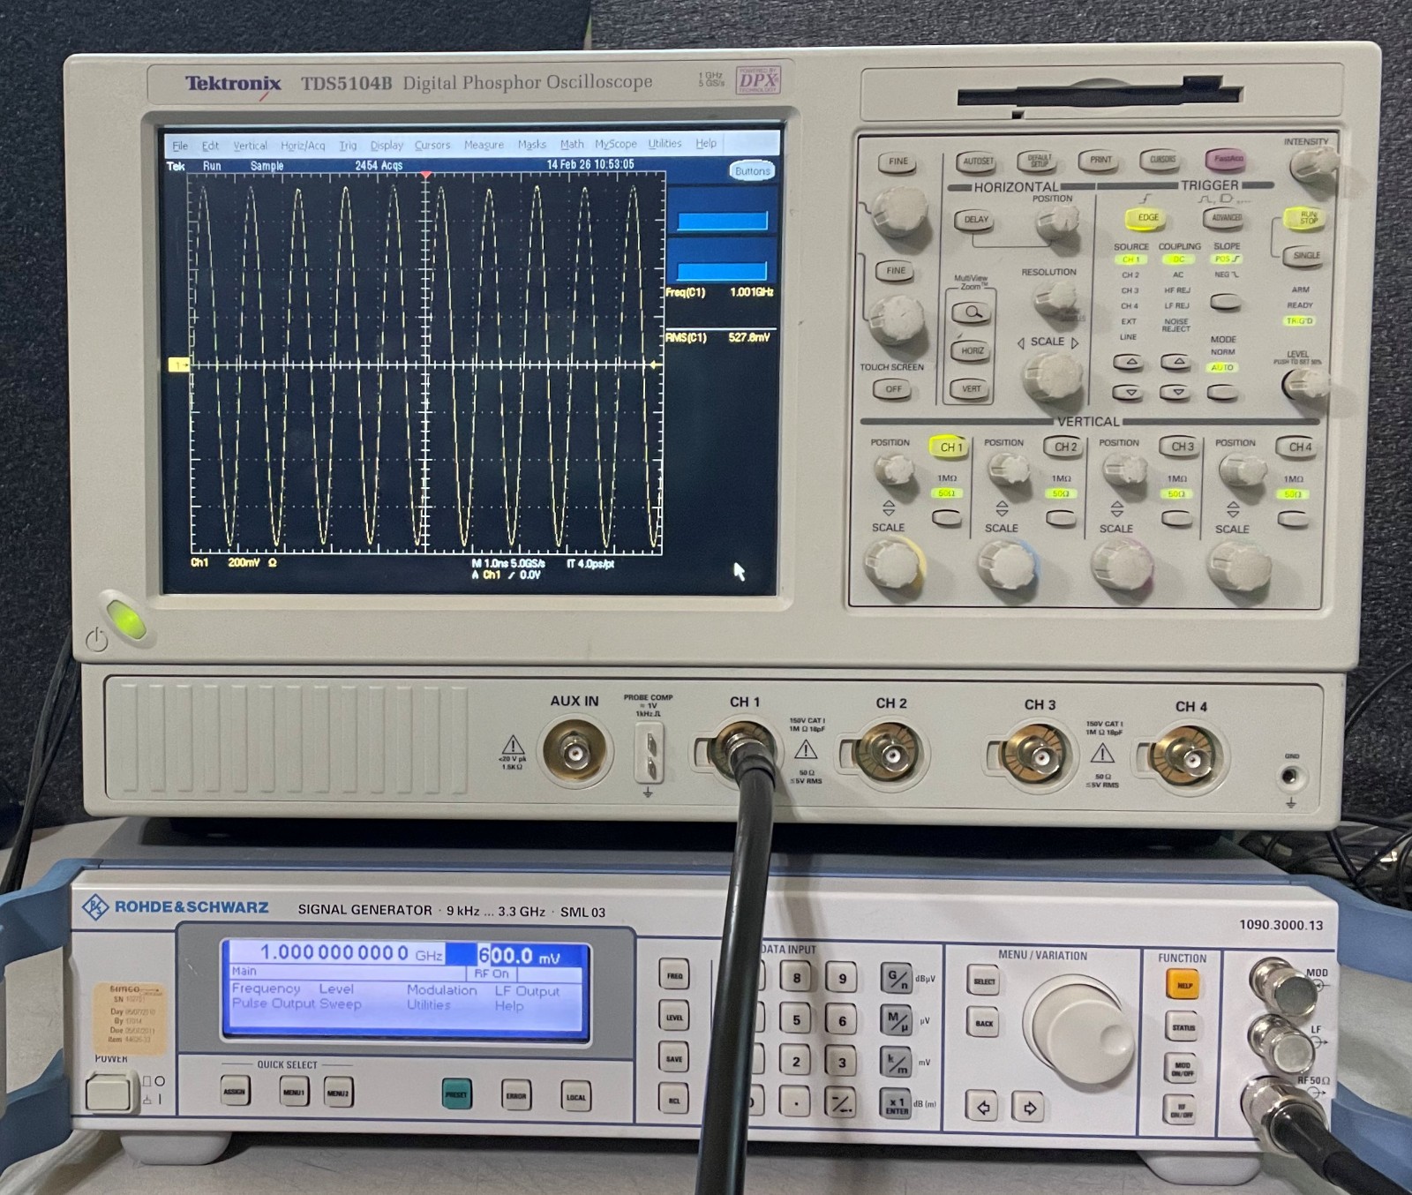
Task: Select the M/µ µV unit key
Action: (x=896, y=1020)
